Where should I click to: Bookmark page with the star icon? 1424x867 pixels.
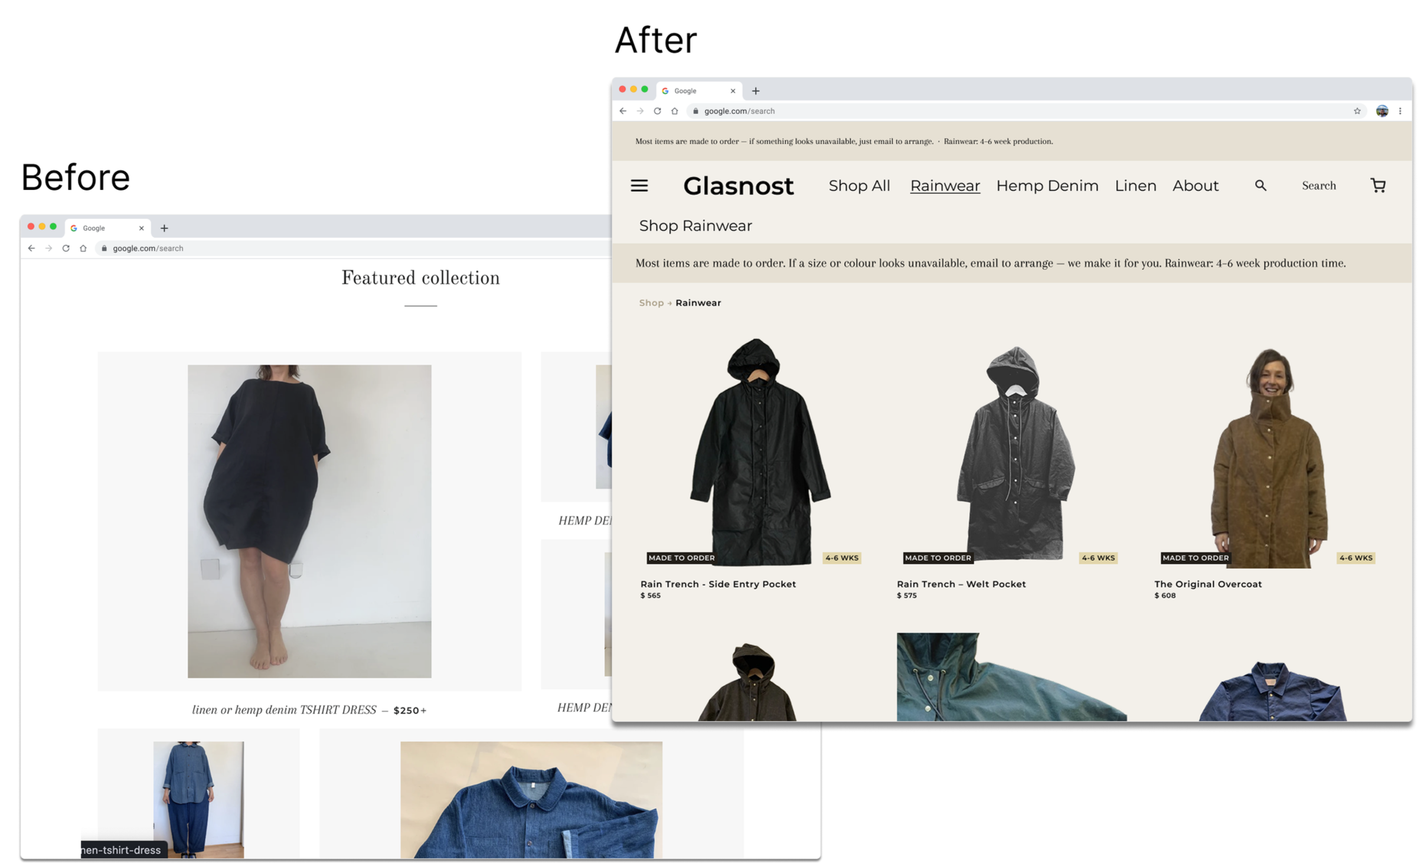1357,111
